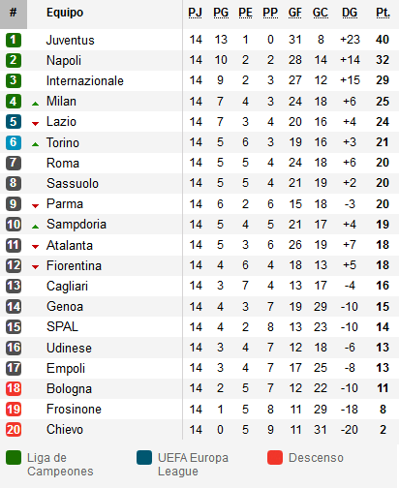Click Lazio position 5 blue badge

14,122
